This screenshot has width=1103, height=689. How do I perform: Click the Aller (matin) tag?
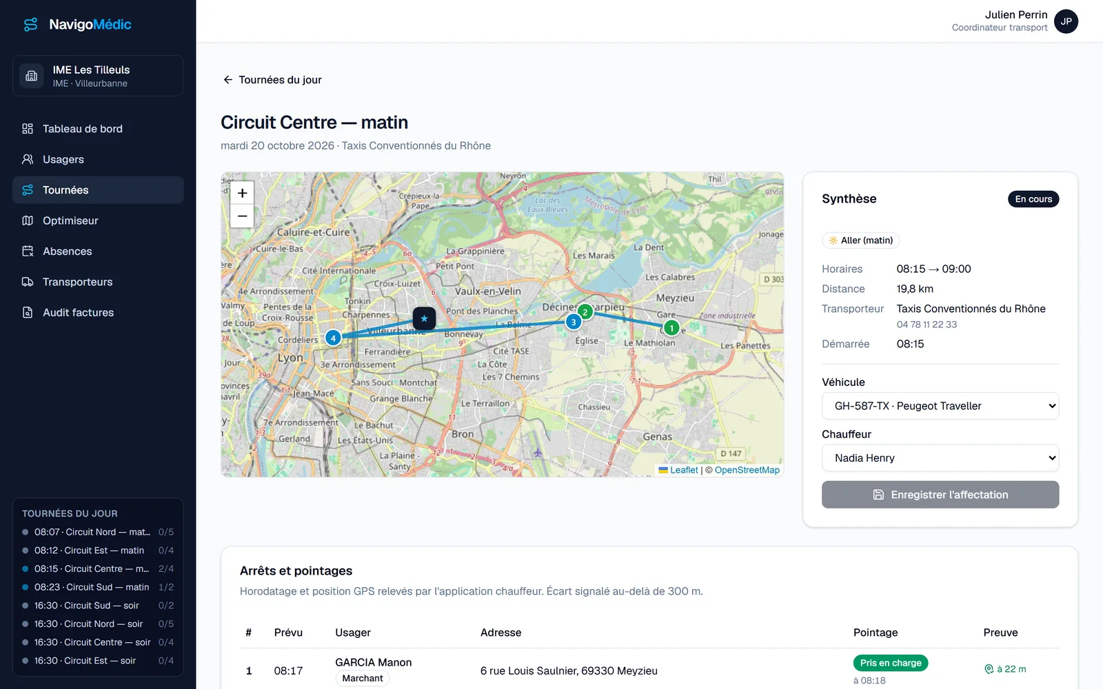pyautogui.click(x=861, y=240)
